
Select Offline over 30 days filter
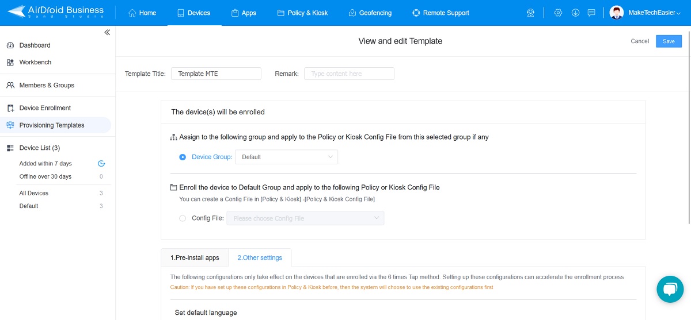[45, 176]
